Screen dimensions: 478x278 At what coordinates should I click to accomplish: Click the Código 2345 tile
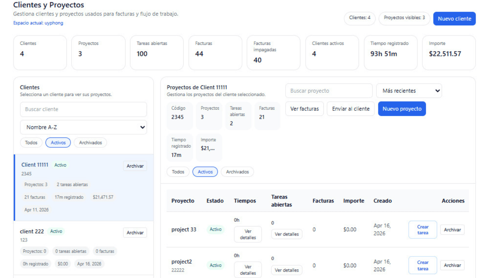pyautogui.click(x=180, y=116)
